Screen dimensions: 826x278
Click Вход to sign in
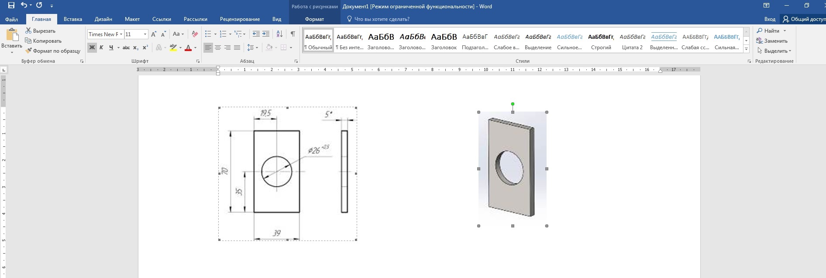pyautogui.click(x=770, y=19)
